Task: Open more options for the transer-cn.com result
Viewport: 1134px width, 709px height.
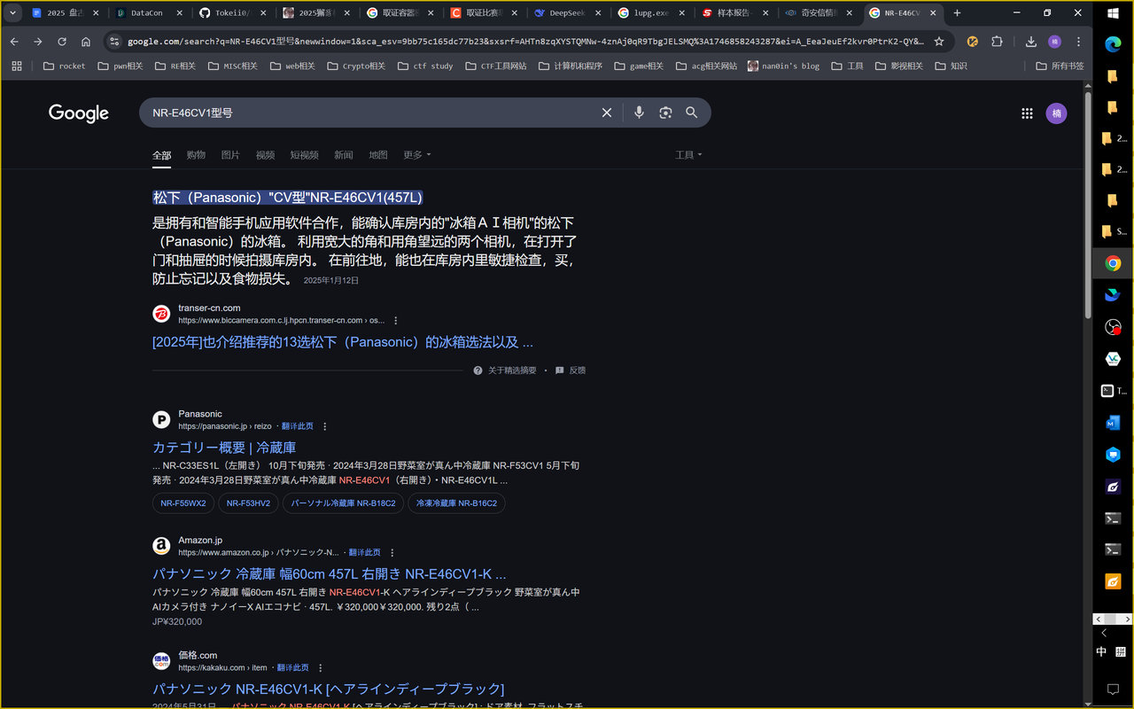Action: pyautogui.click(x=396, y=320)
